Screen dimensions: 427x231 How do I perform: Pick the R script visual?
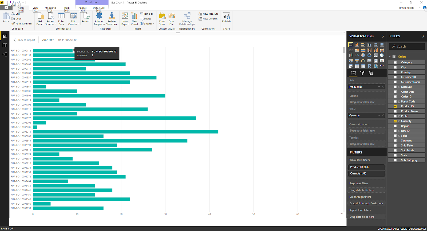point(369,66)
